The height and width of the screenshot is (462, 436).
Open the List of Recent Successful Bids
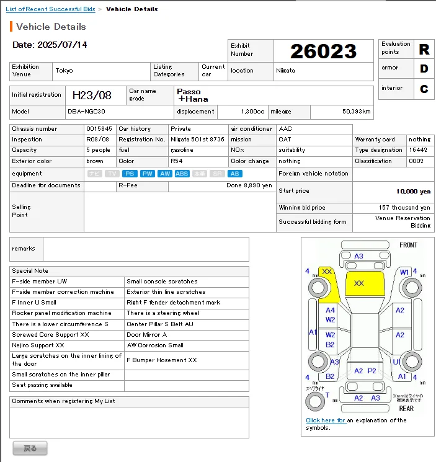(x=50, y=9)
